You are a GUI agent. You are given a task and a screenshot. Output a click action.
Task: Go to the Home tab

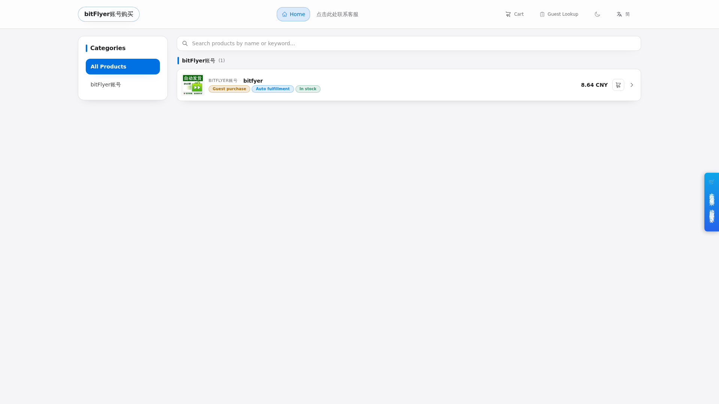(x=293, y=14)
